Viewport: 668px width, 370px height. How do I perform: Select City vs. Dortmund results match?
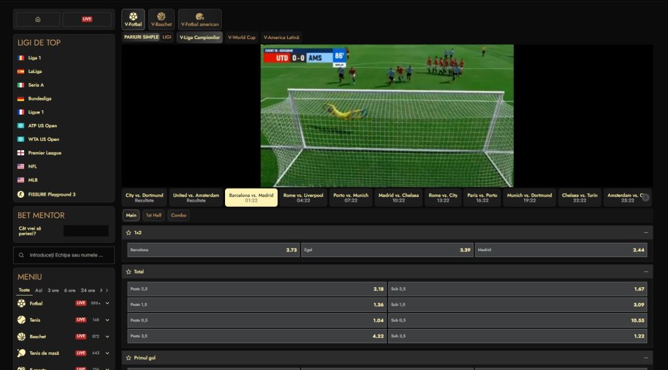144,198
